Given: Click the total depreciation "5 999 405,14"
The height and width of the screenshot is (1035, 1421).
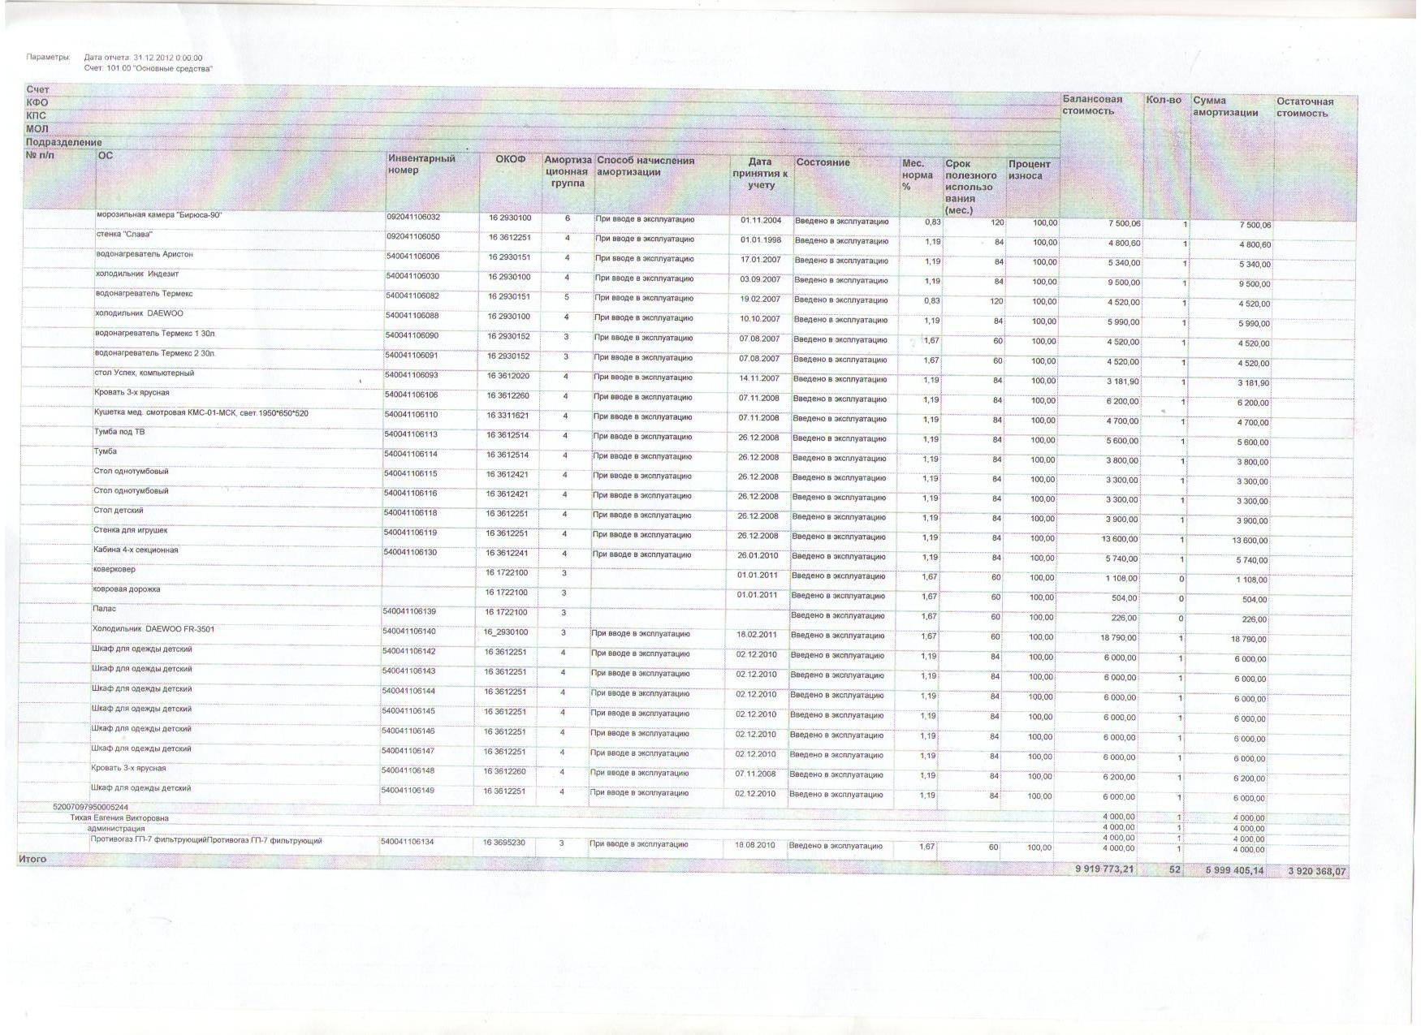Looking at the screenshot, I should click(1234, 869).
